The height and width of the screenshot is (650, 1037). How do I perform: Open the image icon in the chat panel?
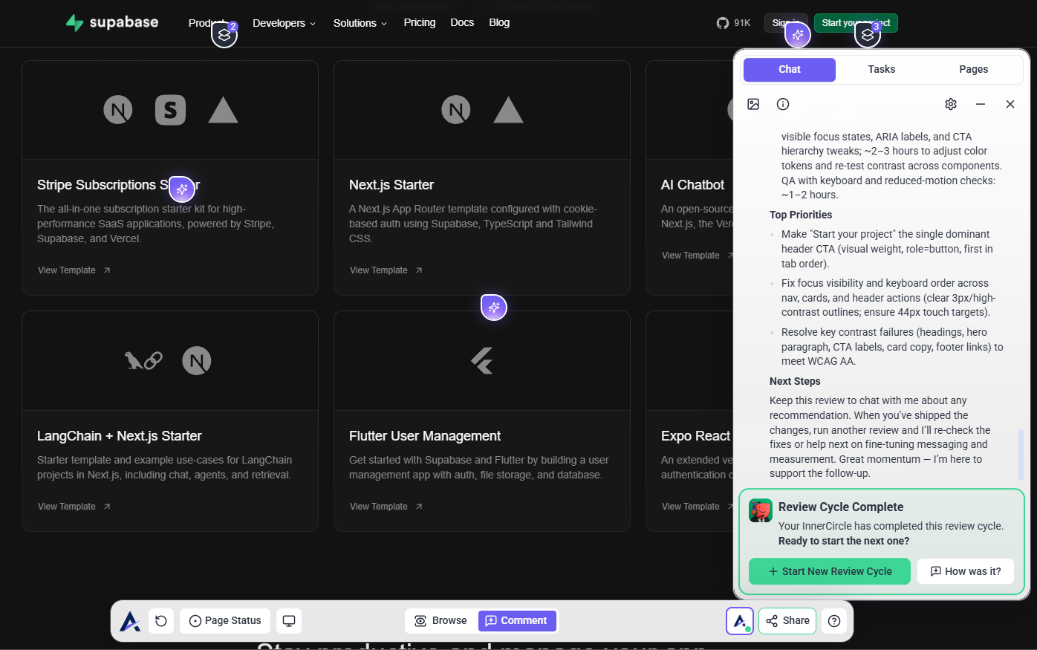(753, 104)
